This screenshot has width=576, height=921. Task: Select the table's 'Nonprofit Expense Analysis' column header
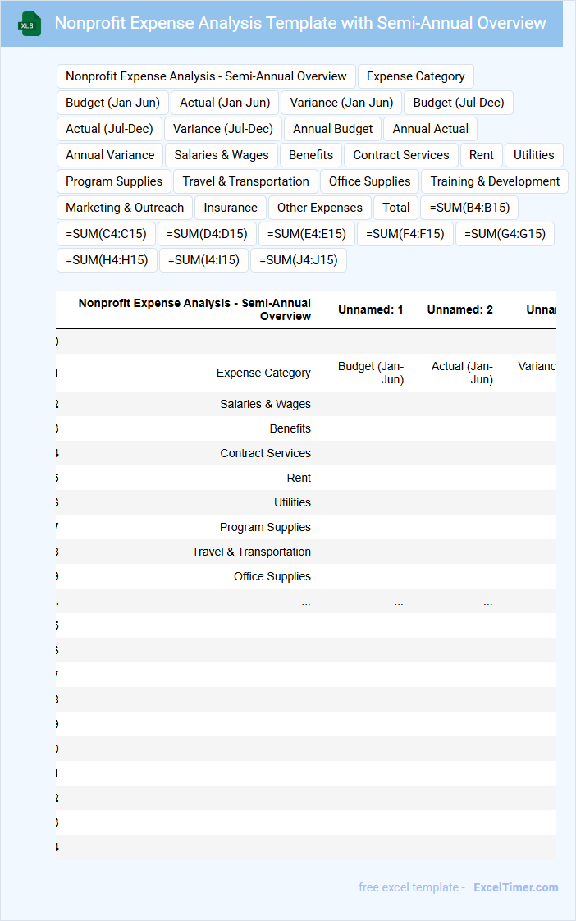click(194, 309)
